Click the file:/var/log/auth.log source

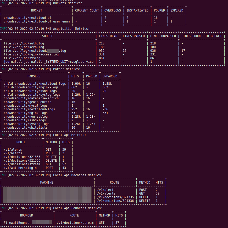click(24, 43)
